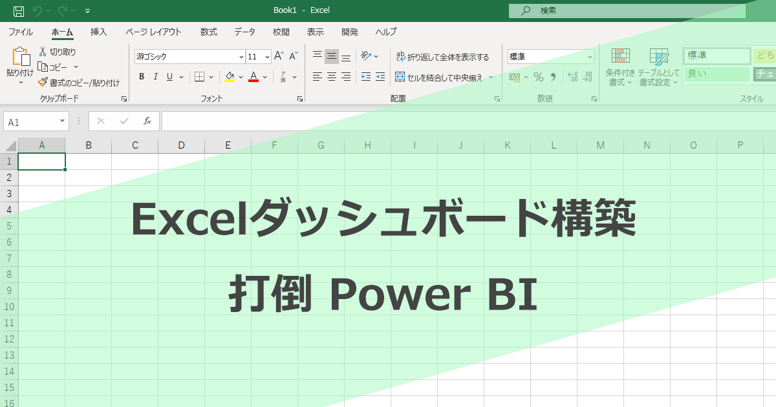Decrease font size with the small A icon

[x=294, y=56]
